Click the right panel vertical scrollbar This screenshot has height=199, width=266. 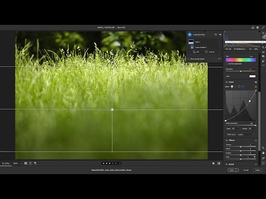pos(259,121)
